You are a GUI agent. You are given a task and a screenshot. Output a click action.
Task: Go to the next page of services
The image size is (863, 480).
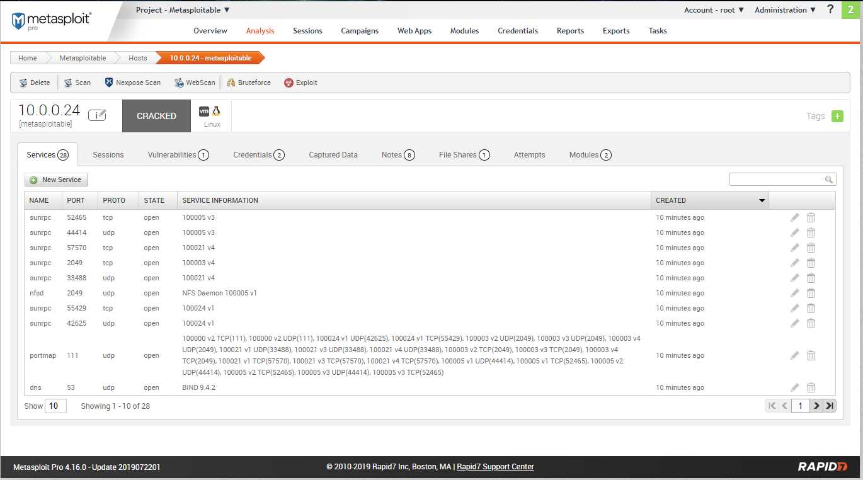(x=816, y=406)
